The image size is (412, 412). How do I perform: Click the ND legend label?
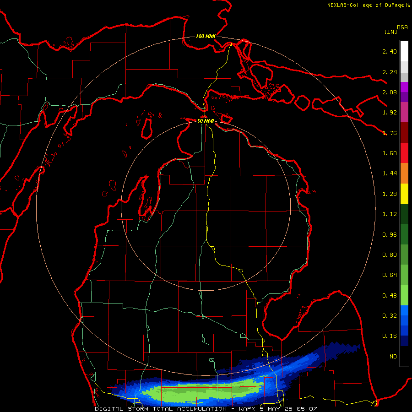pyautogui.click(x=393, y=357)
